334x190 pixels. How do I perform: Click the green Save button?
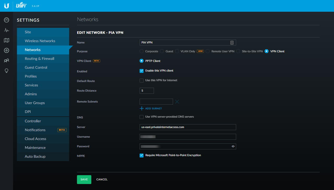(84, 180)
